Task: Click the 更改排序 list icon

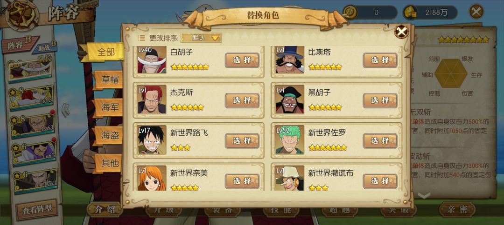Action: (141, 38)
